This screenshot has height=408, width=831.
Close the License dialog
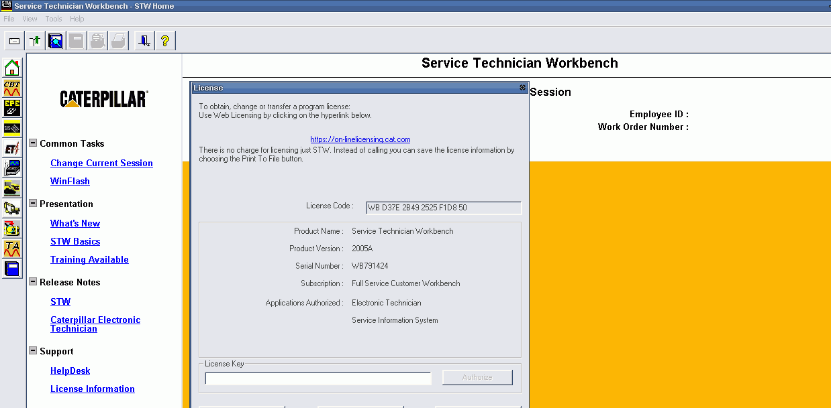[x=523, y=88]
